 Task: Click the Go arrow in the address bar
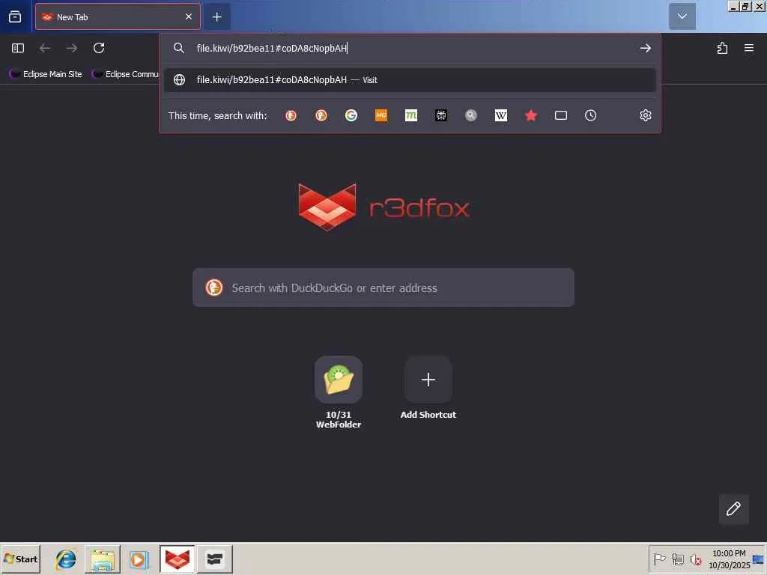(x=645, y=48)
